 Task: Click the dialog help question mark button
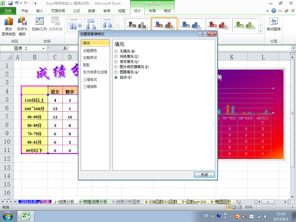203,34
